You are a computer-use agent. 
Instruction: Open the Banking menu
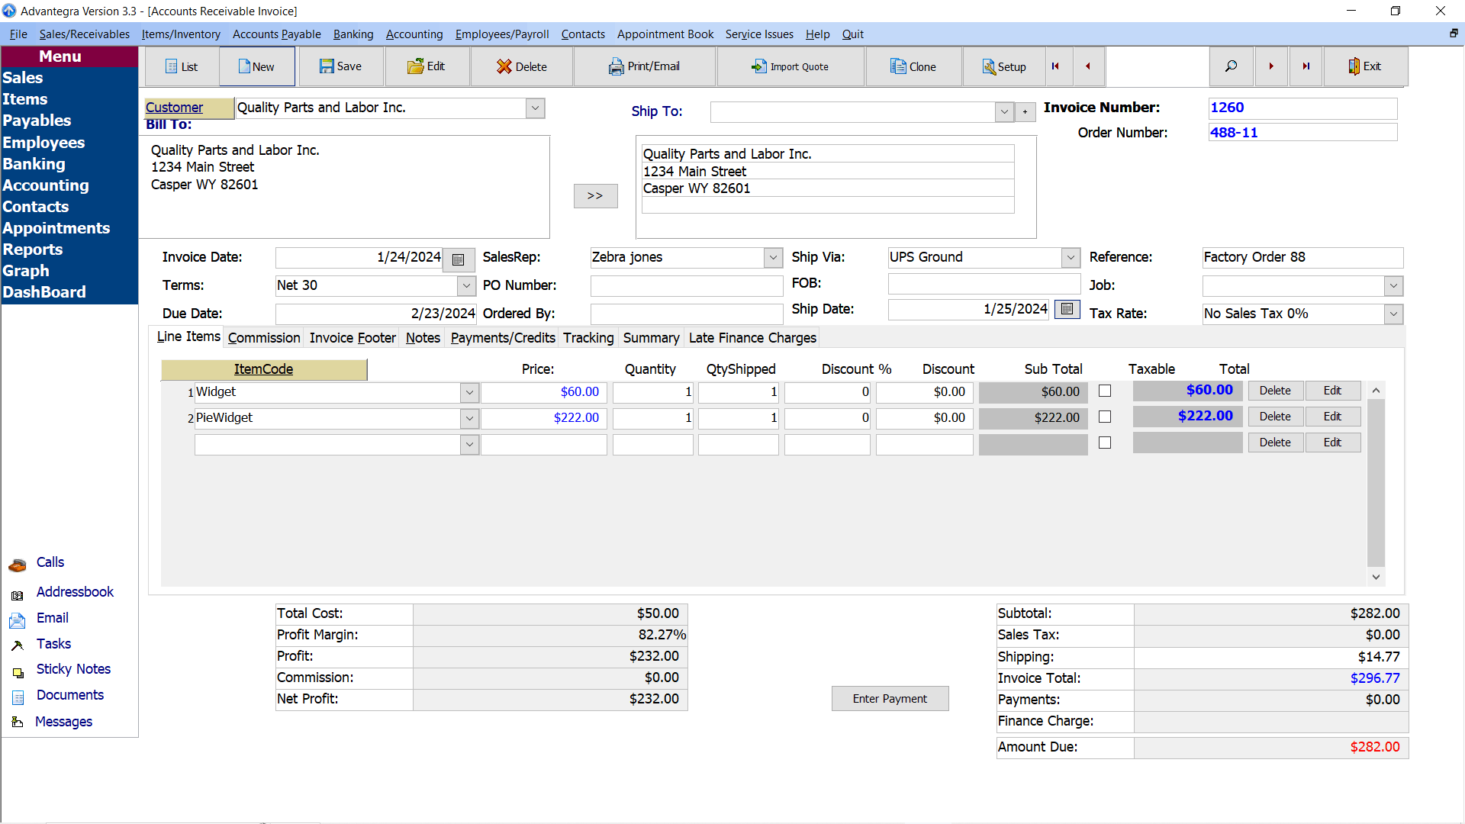click(353, 34)
